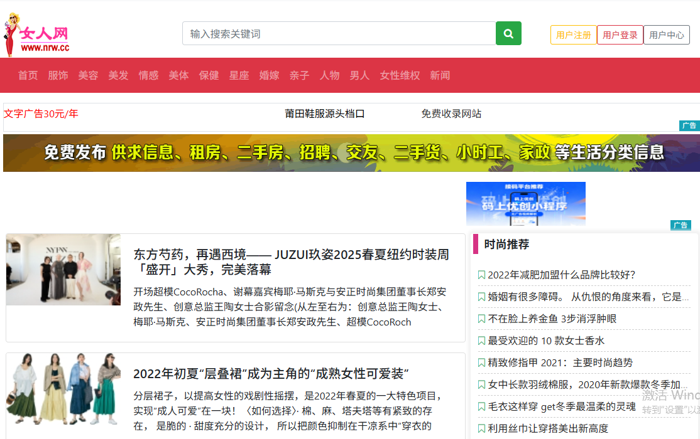Image resolution: width=700 pixels, height=439 pixels.
Task: Open the 保健 navigation item
Action: (209, 75)
